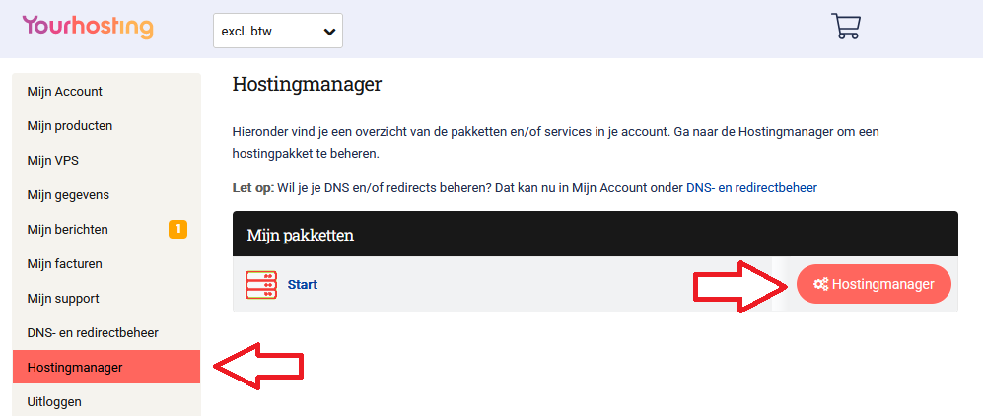Follow the DNS- en redirectbeheer text link

tap(751, 187)
